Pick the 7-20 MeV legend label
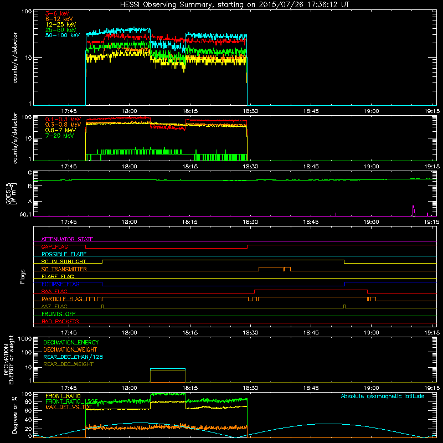Viewport: 443px width, 443px height. tap(59, 136)
